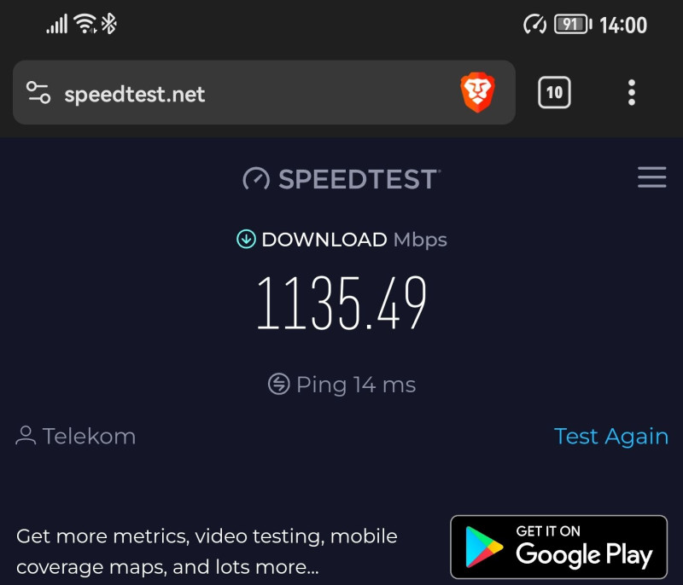Click the battery indicator showing 91
The width and height of the screenshot is (683, 585).
point(573,24)
